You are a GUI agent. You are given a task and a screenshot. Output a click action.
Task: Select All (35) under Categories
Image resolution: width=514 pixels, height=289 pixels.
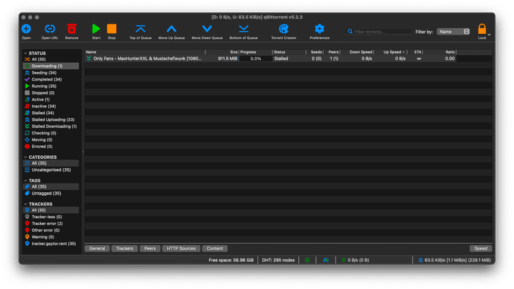click(51, 163)
